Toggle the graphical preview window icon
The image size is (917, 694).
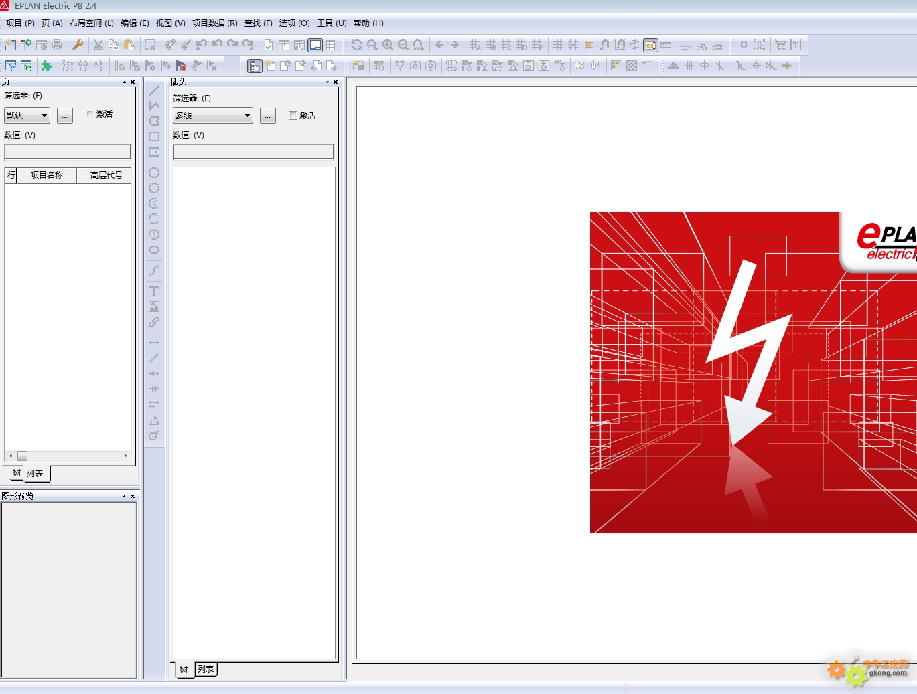315,45
